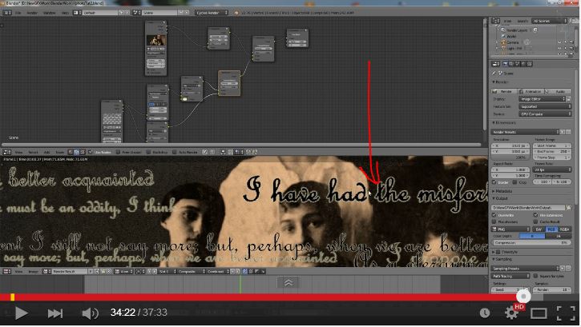Image resolution: width=581 pixels, height=327 pixels.
Task: Select World in the outliner
Action: pos(511,36)
